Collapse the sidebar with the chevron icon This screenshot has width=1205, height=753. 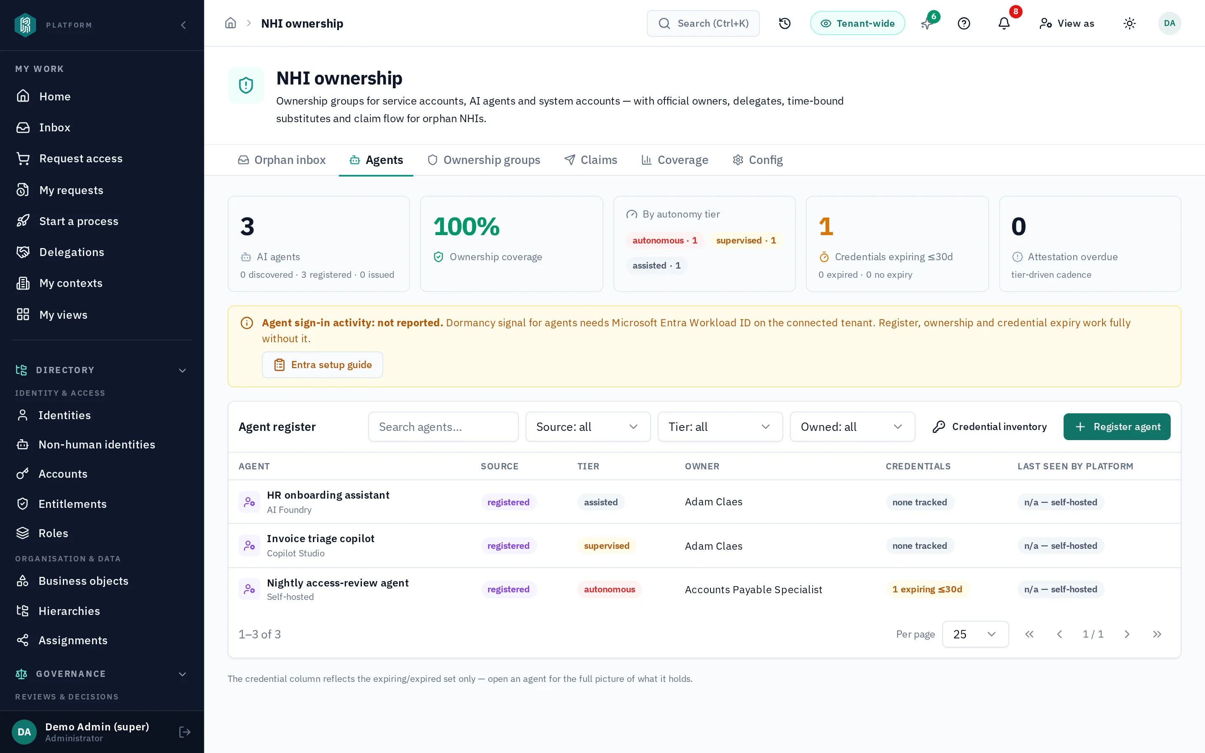click(183, 25)
